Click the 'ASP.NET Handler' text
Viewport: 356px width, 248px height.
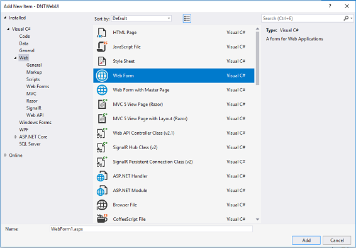point(130,176)
